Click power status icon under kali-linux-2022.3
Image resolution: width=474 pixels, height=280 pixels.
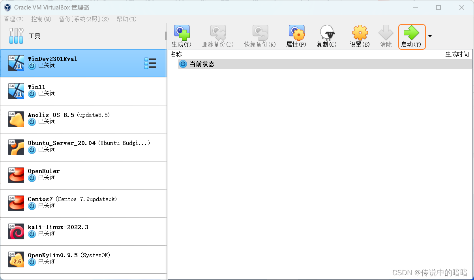click(32, 234)
